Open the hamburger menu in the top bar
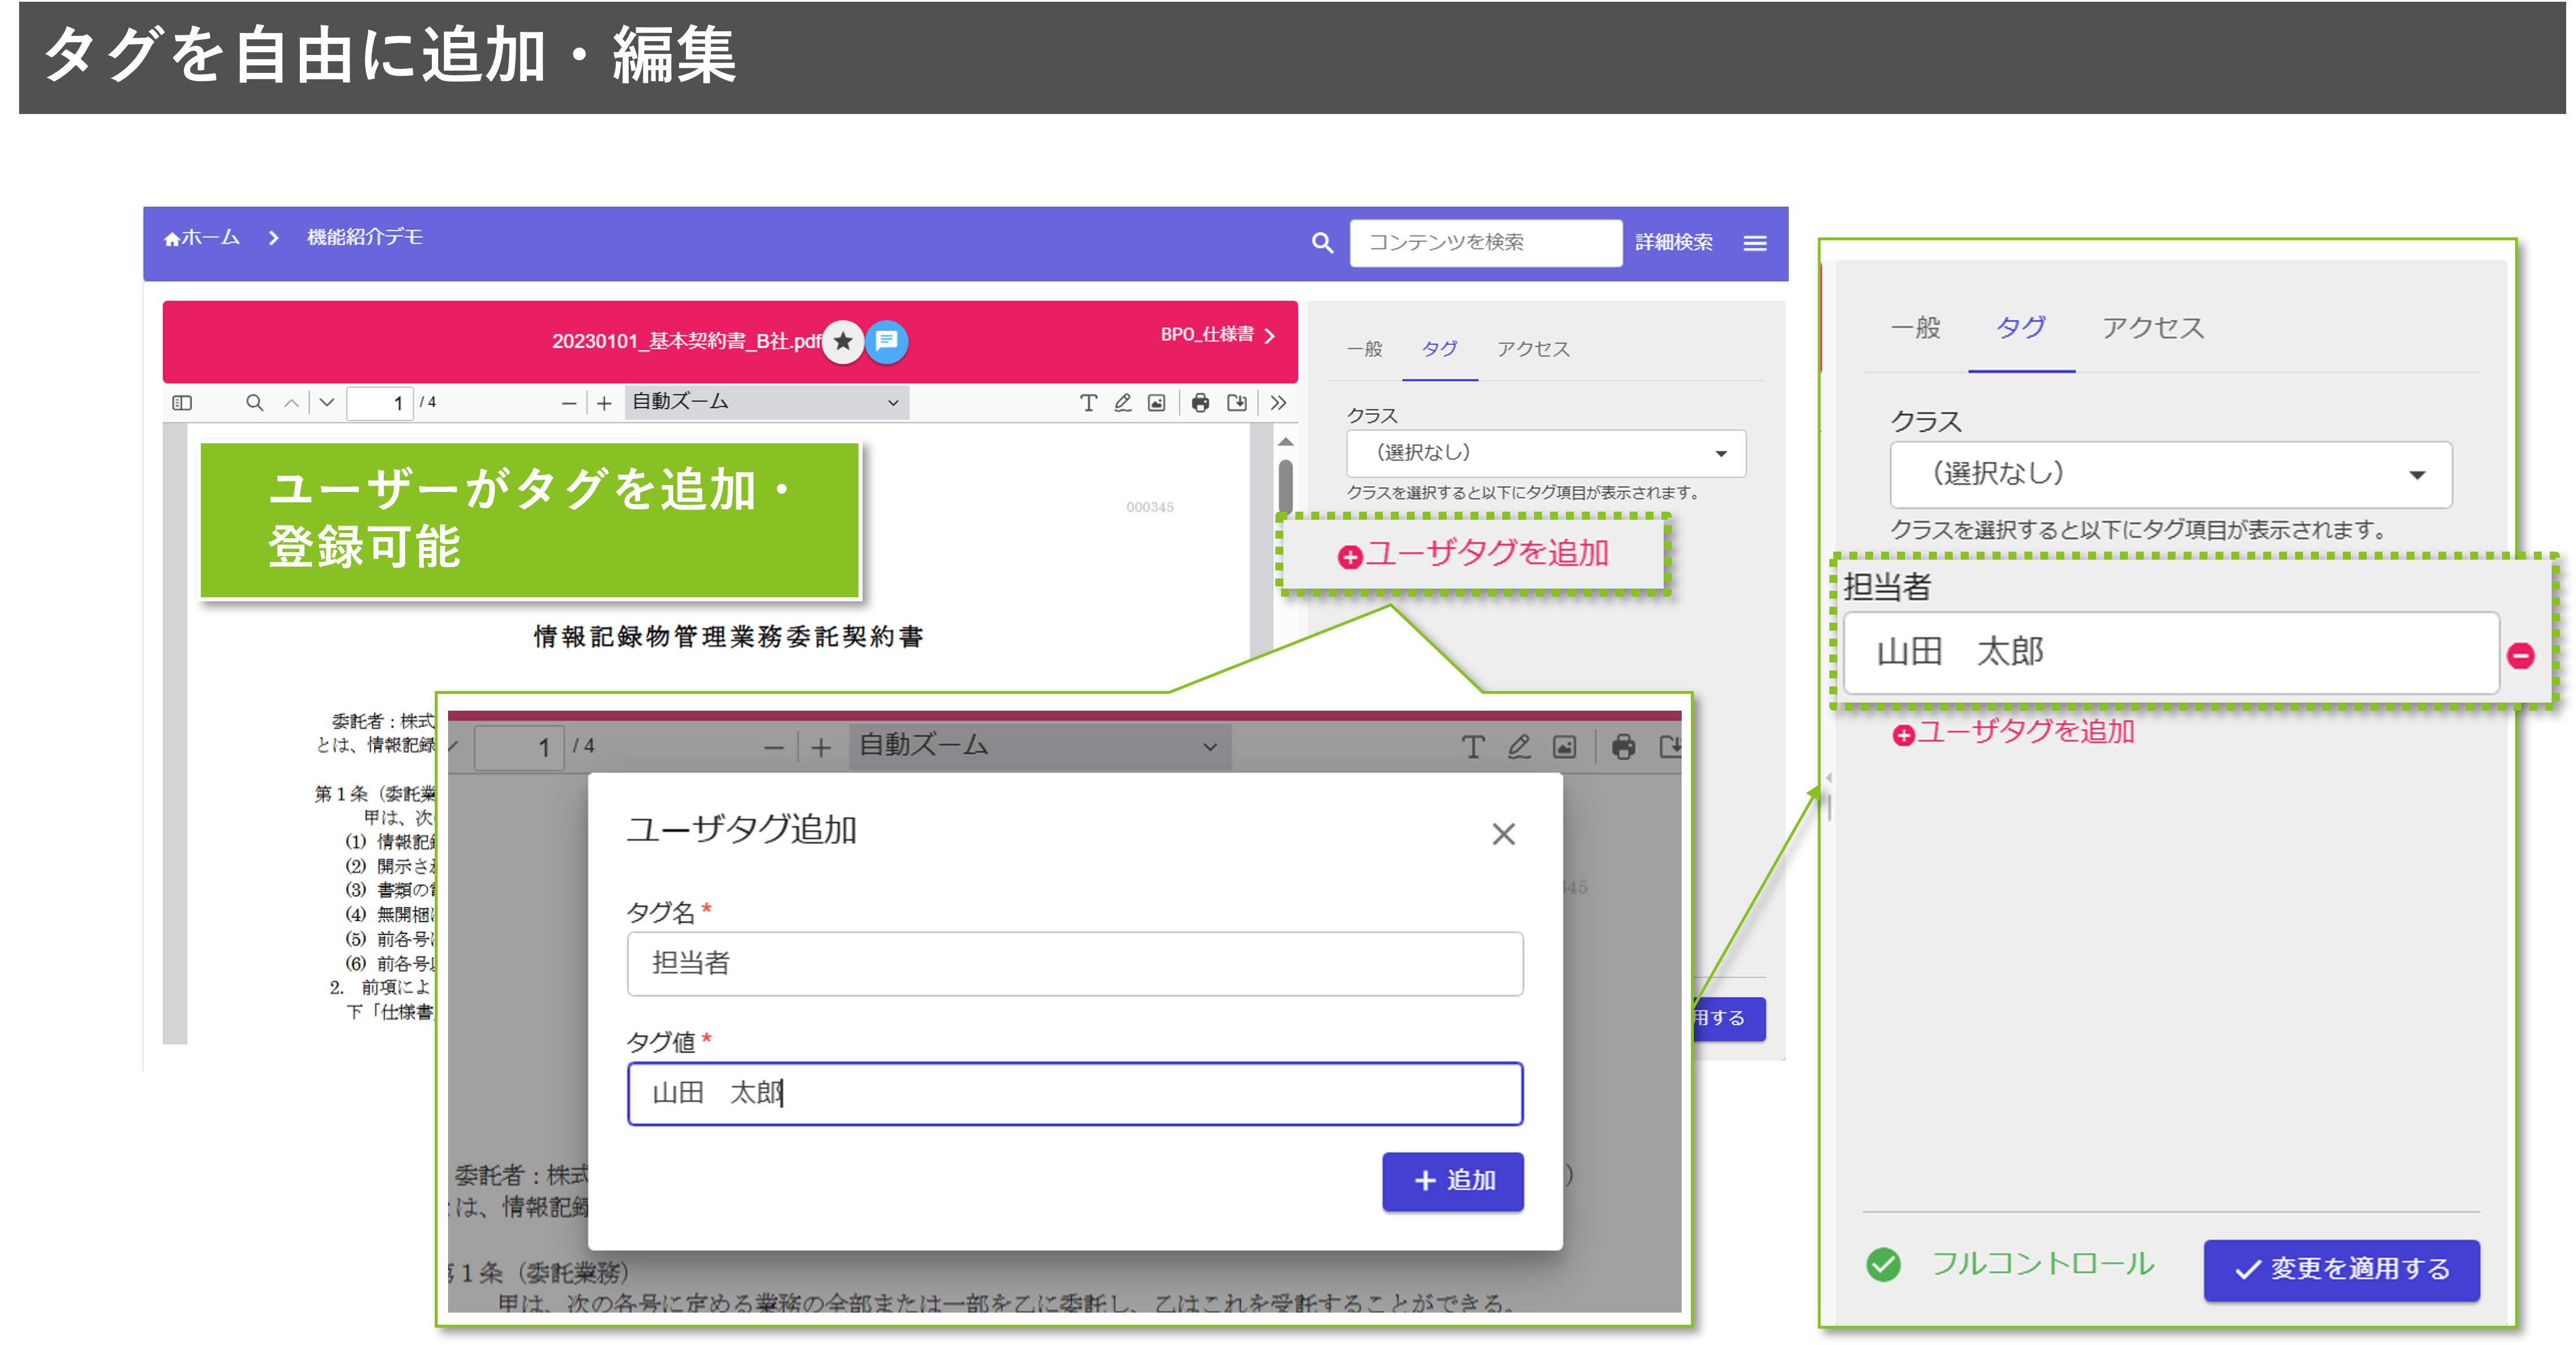The height and width of the screenshot is (1345, 2576). (x=1755, y=242)
